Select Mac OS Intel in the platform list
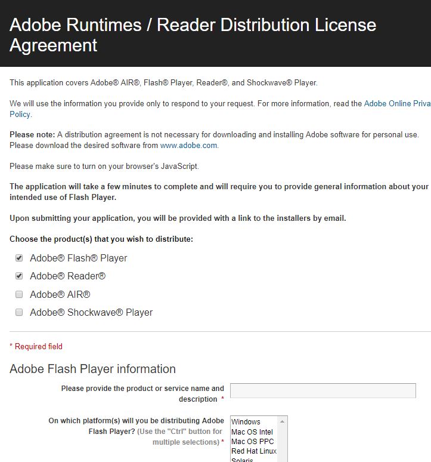 pos(252,432)
